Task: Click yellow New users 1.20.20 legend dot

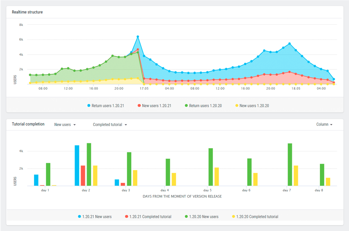Action: click(x=237, y=106)
